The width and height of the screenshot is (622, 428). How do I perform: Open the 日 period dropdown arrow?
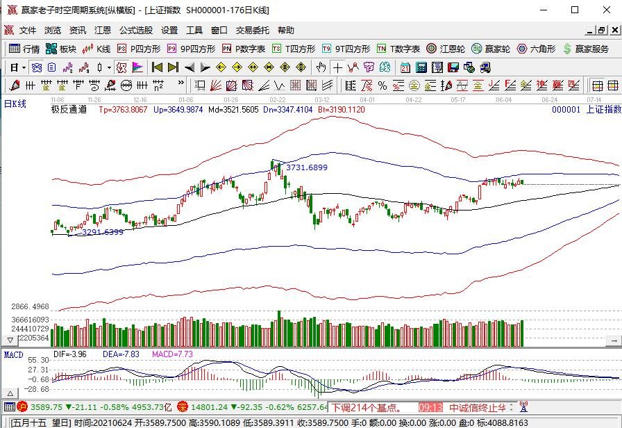point(23,67)
